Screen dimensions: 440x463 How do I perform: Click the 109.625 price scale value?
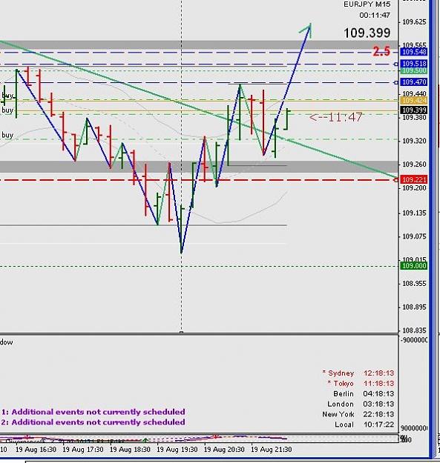click(414, 22)
